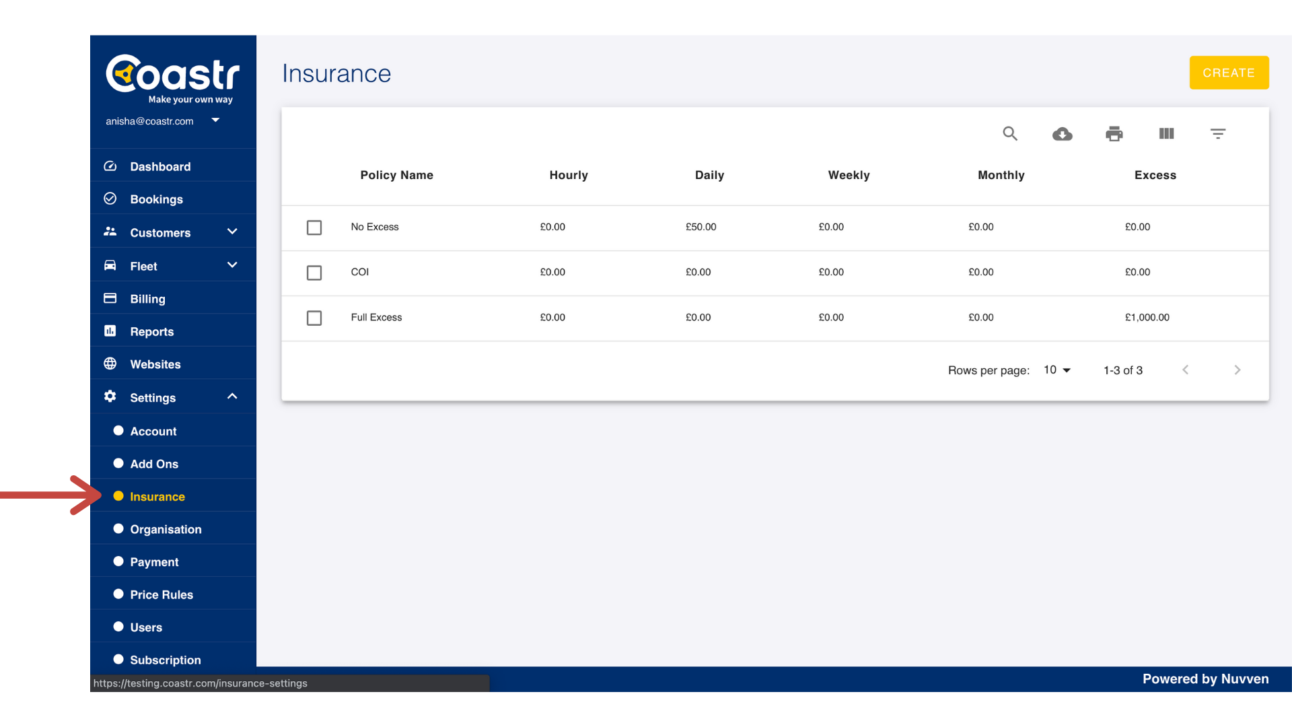1292x727 pixels.
Task: Open the search icon above the table
Action: pyautogui.click(x=1010, y=133)
